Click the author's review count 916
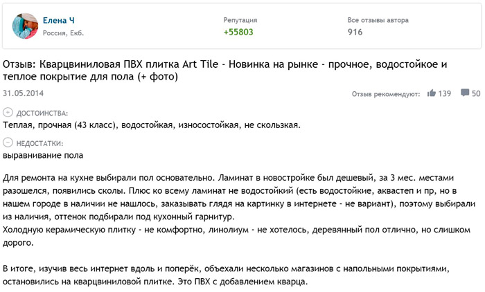This screenshot has width=485, height=292. coord(355,32)
